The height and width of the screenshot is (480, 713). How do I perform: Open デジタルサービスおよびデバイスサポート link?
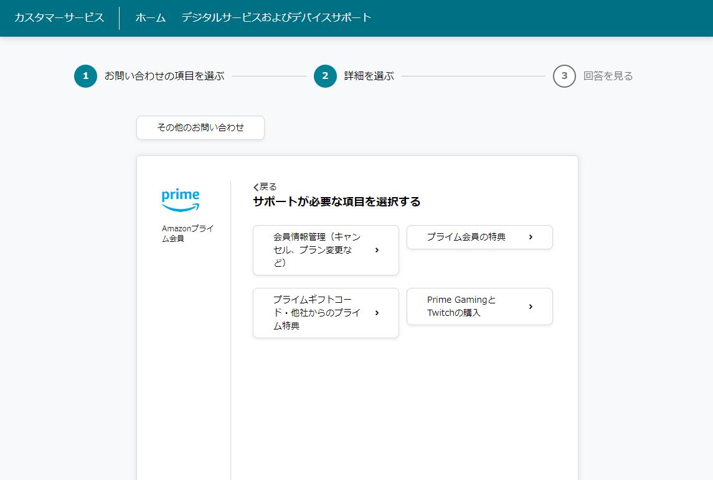click(x=276, y=17)
